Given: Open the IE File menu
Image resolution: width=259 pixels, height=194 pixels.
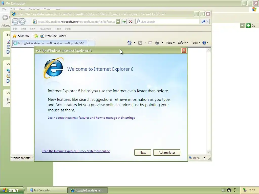Looking at the screenshot, I should [15, 29].
